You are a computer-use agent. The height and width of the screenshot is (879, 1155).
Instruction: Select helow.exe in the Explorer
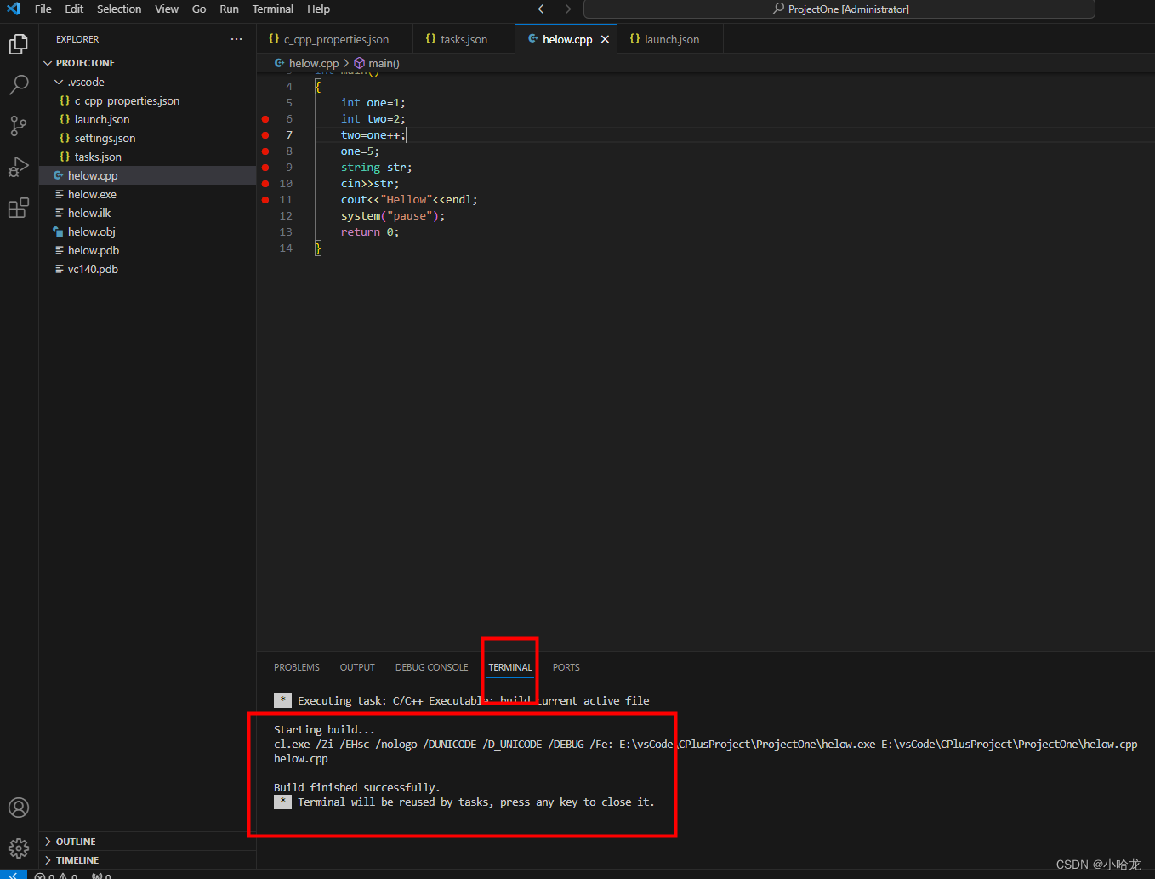94,194
